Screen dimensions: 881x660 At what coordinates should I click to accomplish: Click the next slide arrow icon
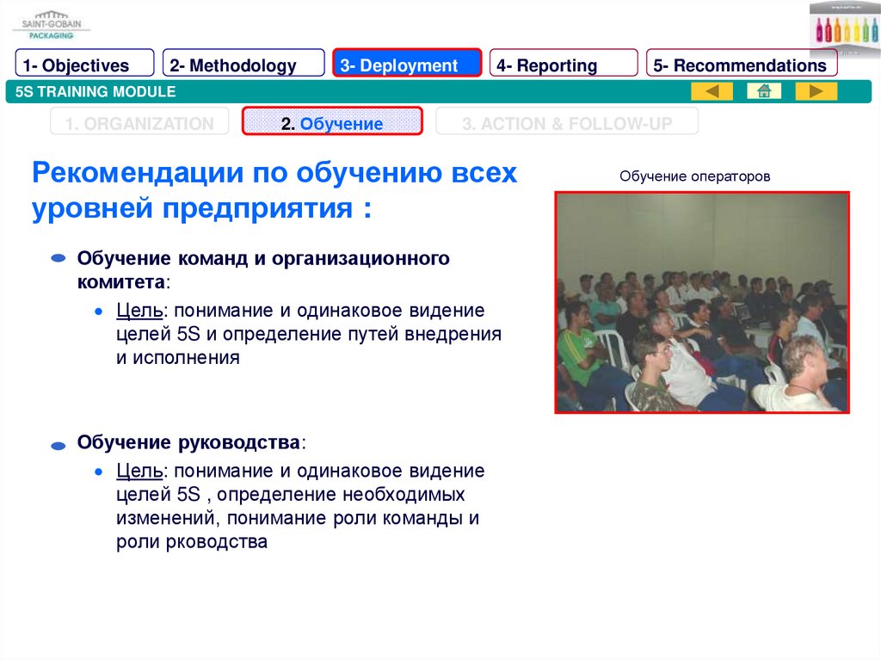coord(816,91)
